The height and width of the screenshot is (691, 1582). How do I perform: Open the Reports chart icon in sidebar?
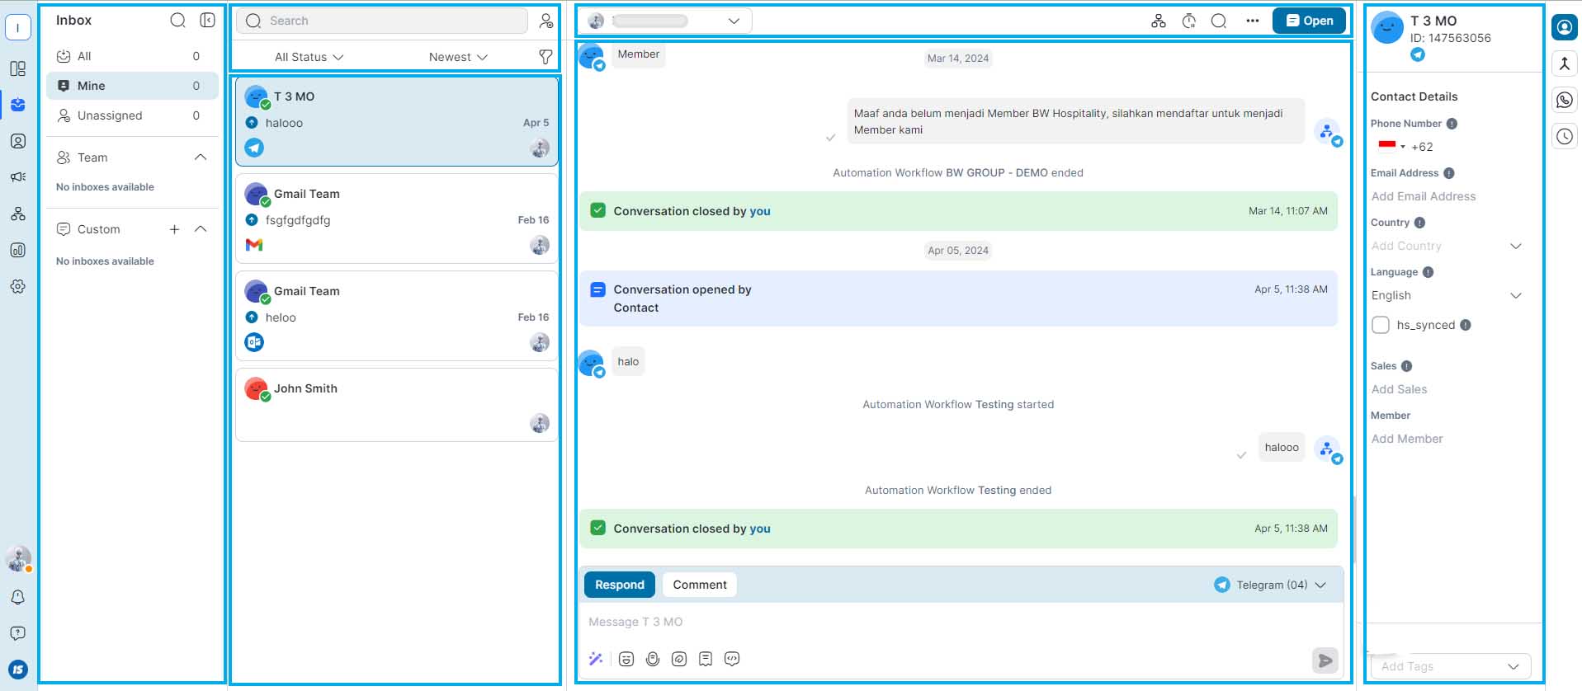point(17,250)
